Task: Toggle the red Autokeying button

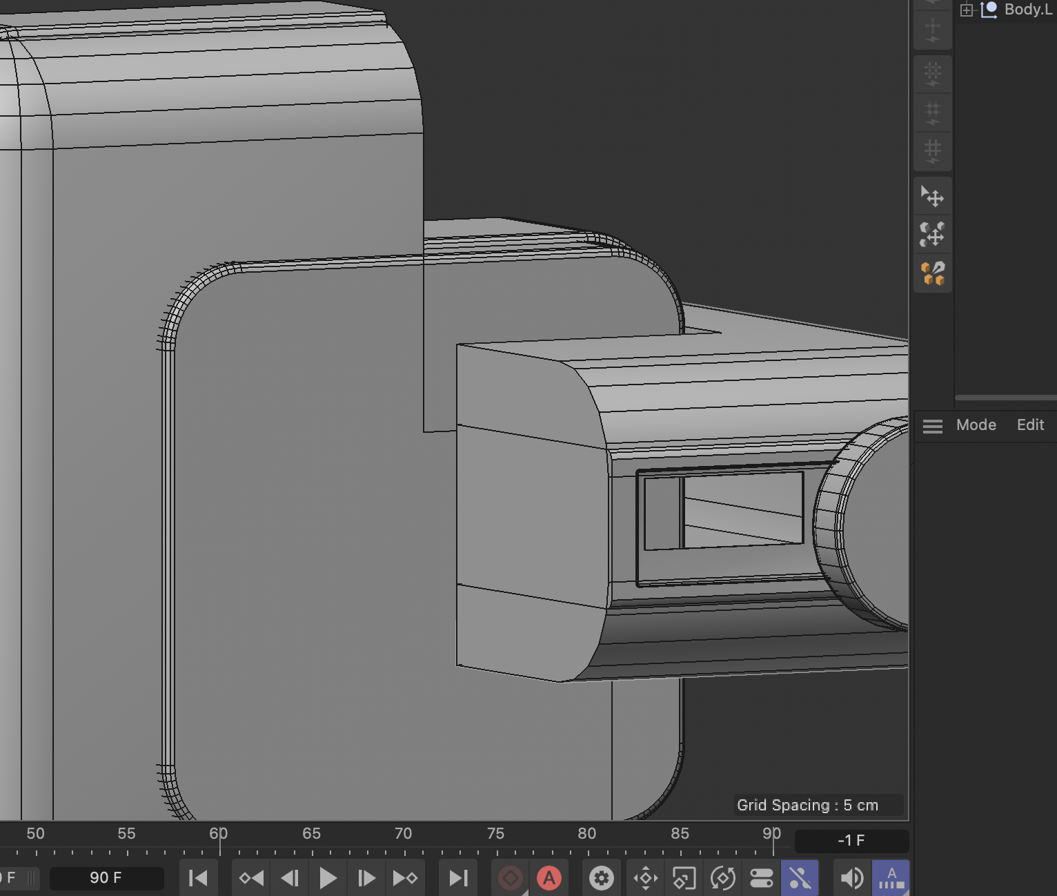Action: pyautogui.click(x=549, y=878)
